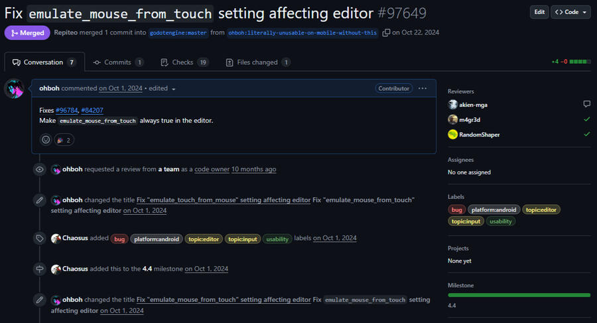Expand the edited history dropdown
This screenshot has width=597, height=323.
point(174,89)
